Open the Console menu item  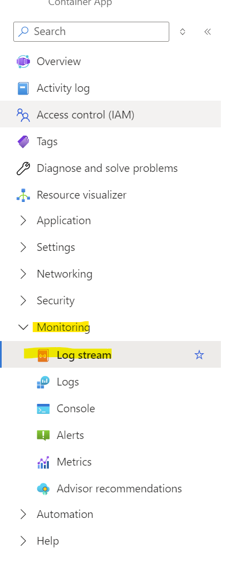click(x=76, y=408)
